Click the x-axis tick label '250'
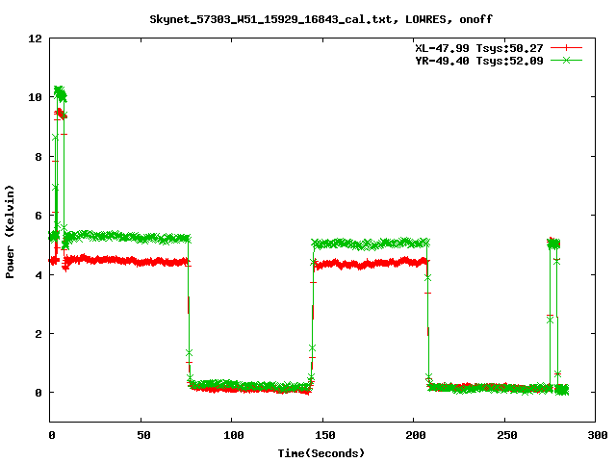This screenshot has height=462, width=616. pos(507,435)
